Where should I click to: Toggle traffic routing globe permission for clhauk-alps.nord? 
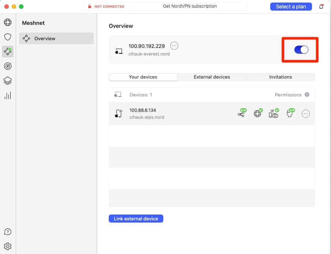(x=258, y=113)
